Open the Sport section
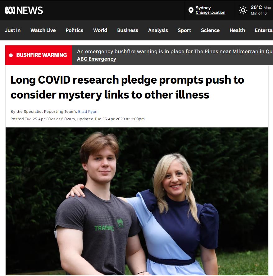Viewport: 273px width, 276px height. click(184, 30)
